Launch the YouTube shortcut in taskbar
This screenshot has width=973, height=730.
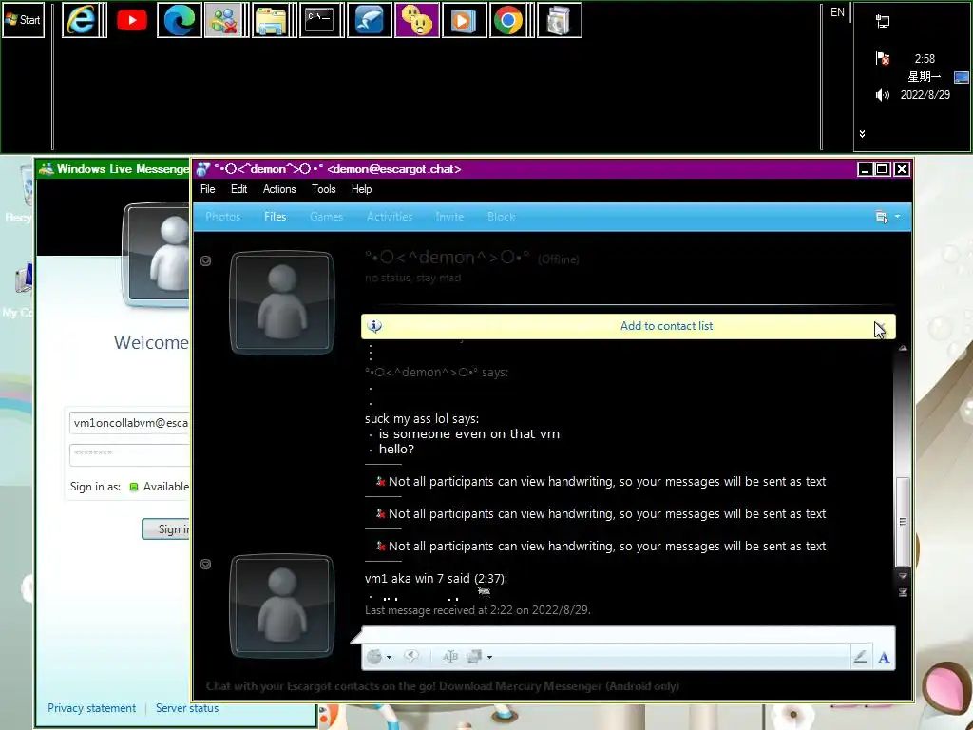(x=131, y=20)
